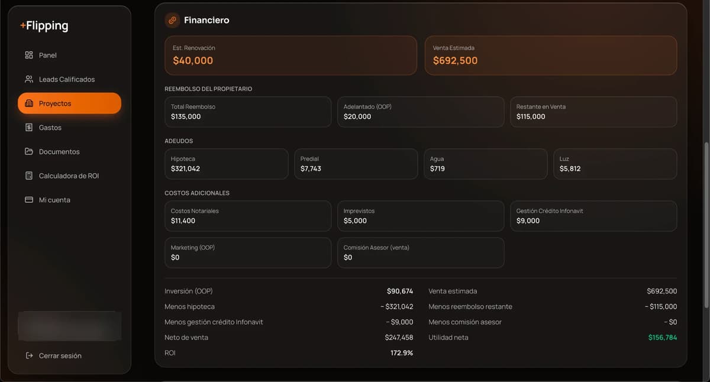Click the REEMBOLSO DEL PROPIETARIO heading

pyautogui.click(x=208, y=89)
